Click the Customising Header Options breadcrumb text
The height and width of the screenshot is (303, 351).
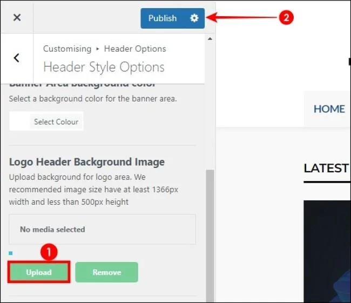coord(105,49)
